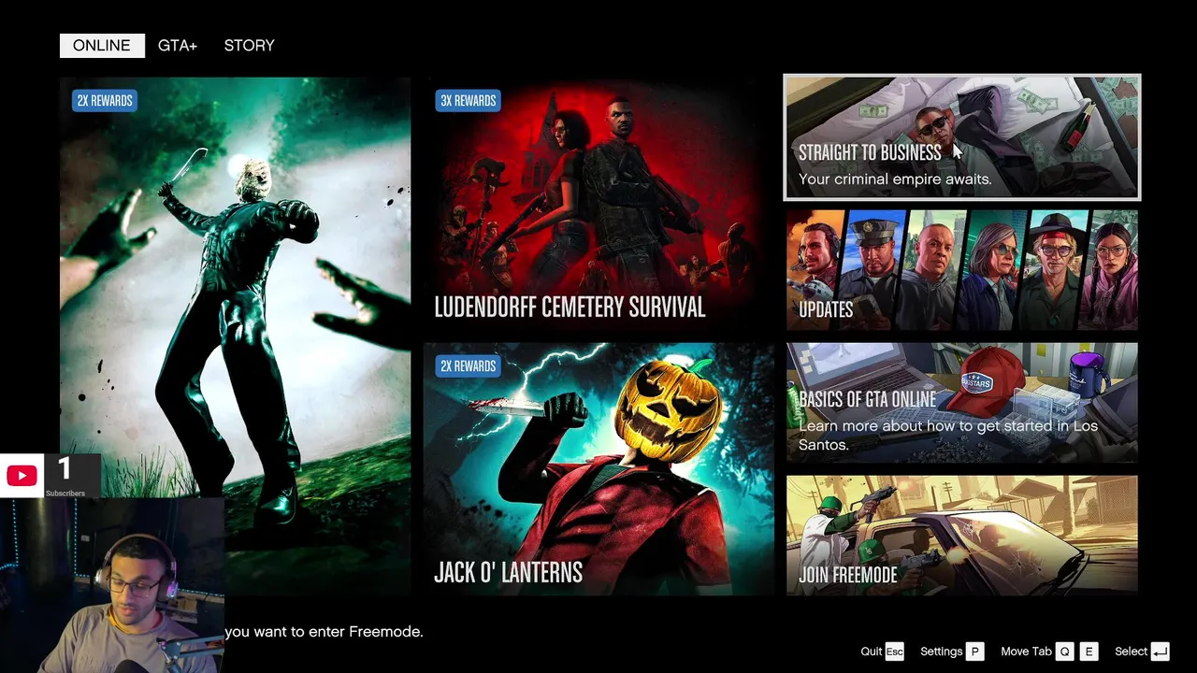The height and width of the screenshot is (673, 1197).
Task: Switch to the STORY tab
Action: coord(249,46)
